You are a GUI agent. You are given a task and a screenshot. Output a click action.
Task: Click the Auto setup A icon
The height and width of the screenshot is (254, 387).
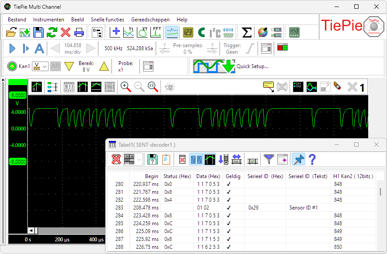(39, 48)
